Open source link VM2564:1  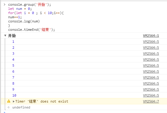(x=151, y=36)
